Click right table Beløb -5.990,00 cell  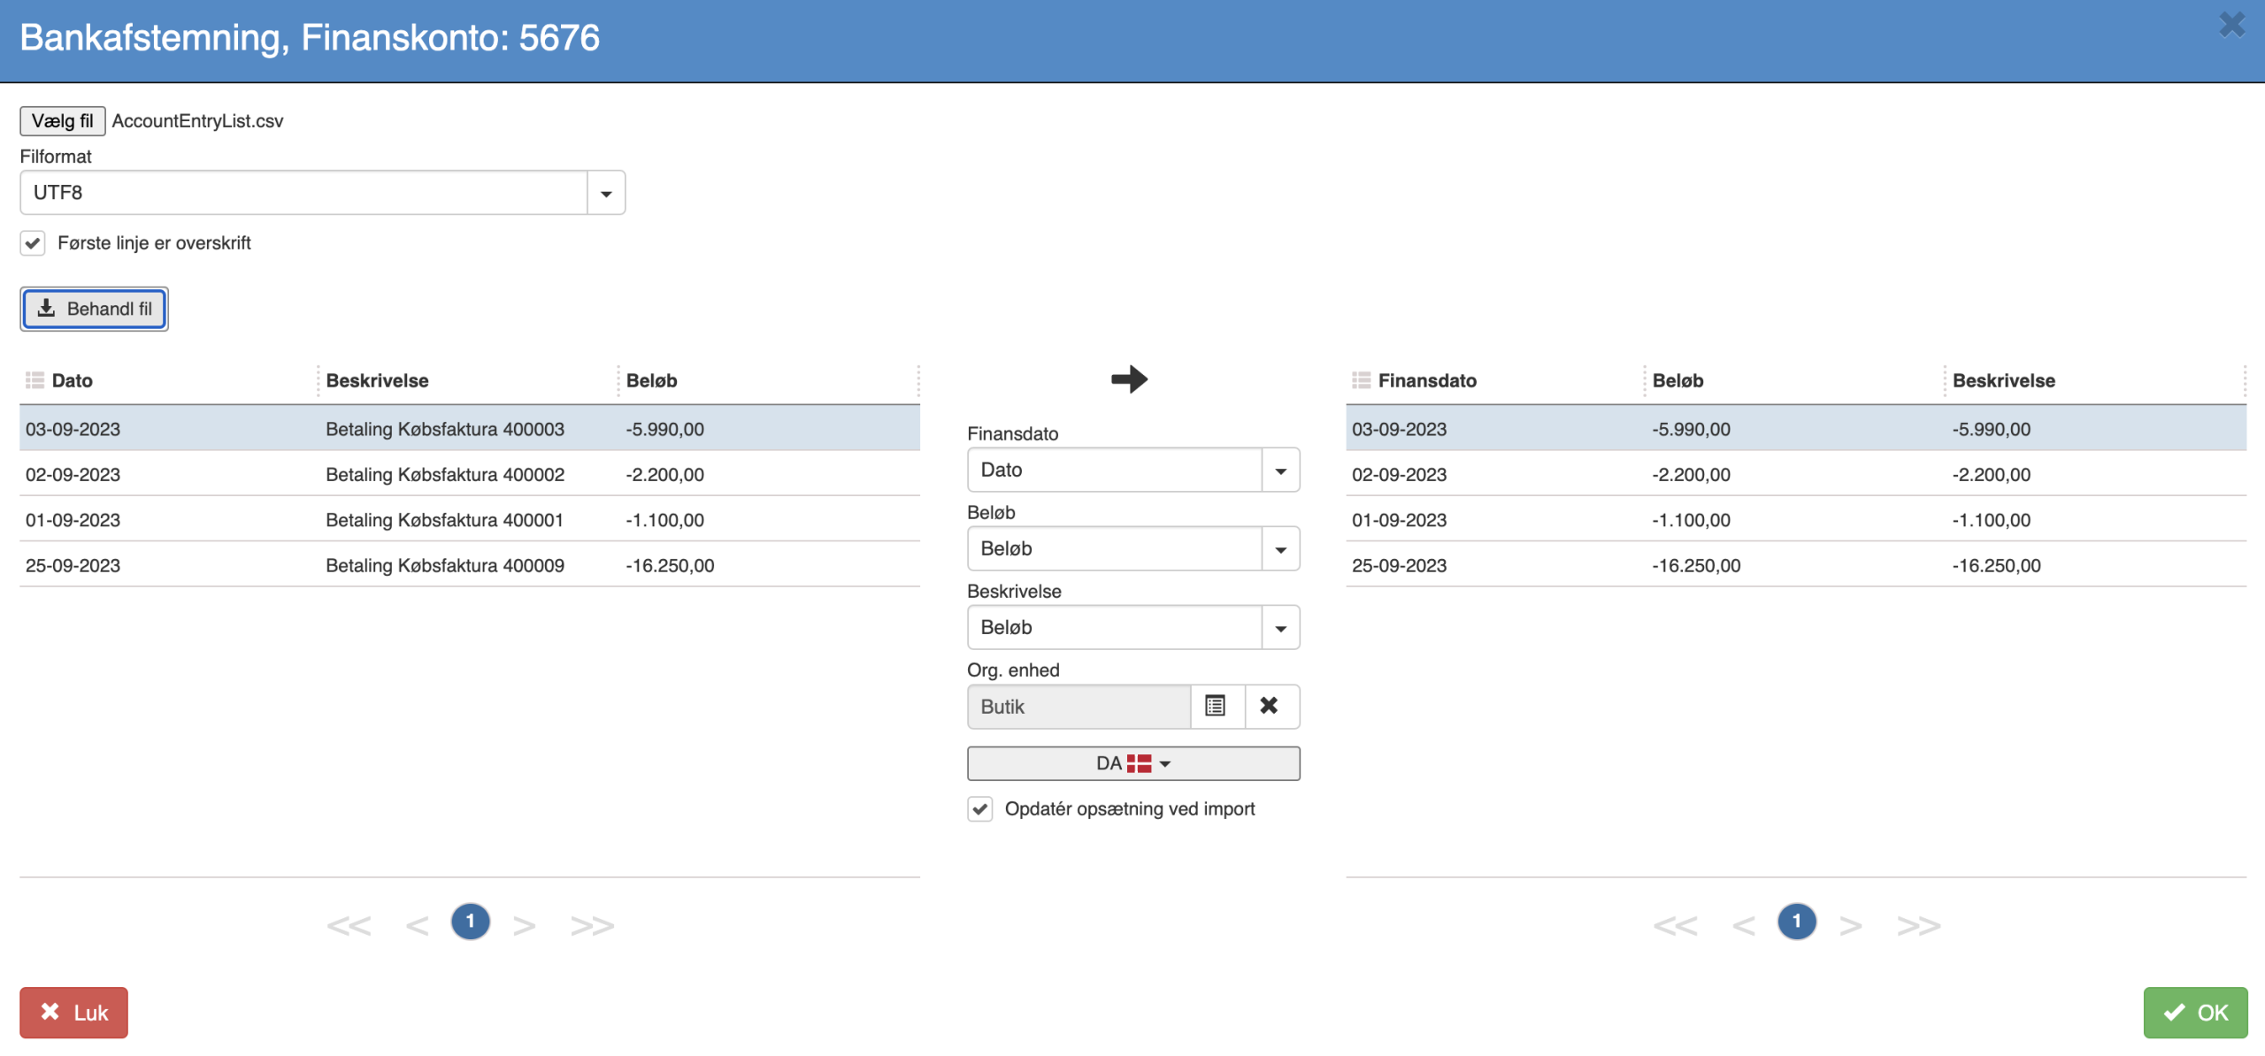pyautogui.click(x=1691, y=429)
